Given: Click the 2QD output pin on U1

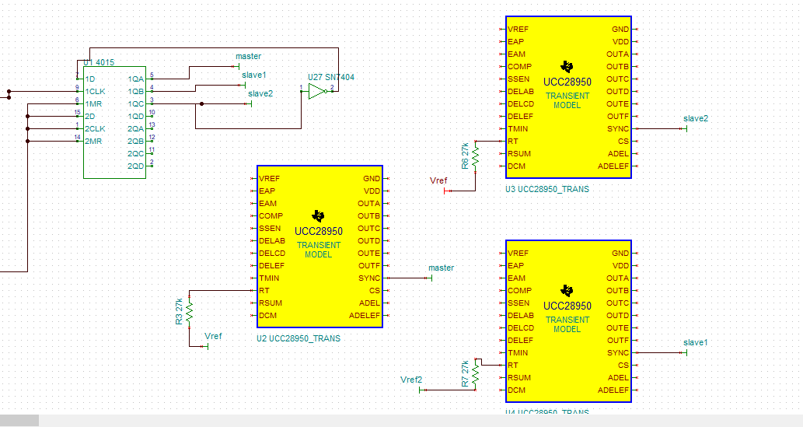Looking at the screenshot, I should (x=136, y=166).
